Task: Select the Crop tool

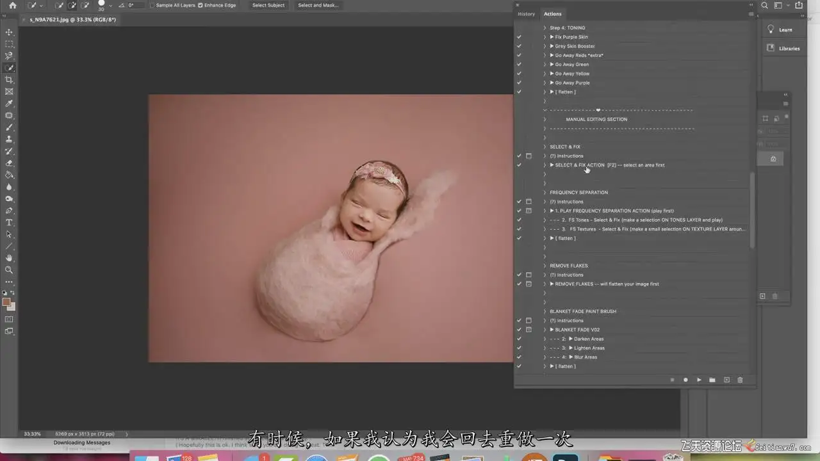Action: [9, 80]
